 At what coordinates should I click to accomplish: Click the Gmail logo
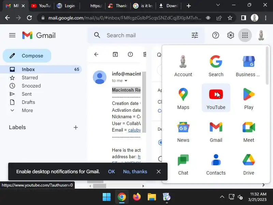tap(39, 36)
